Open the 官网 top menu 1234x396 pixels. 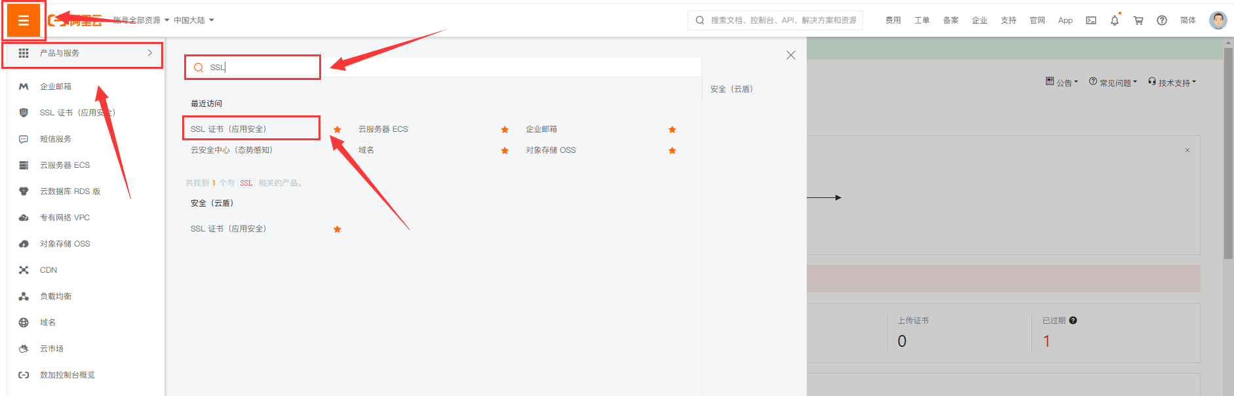pyautogui.click(x=1037, y=20)
